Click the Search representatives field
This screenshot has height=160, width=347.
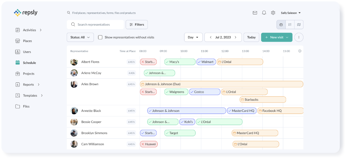(95, 25)
